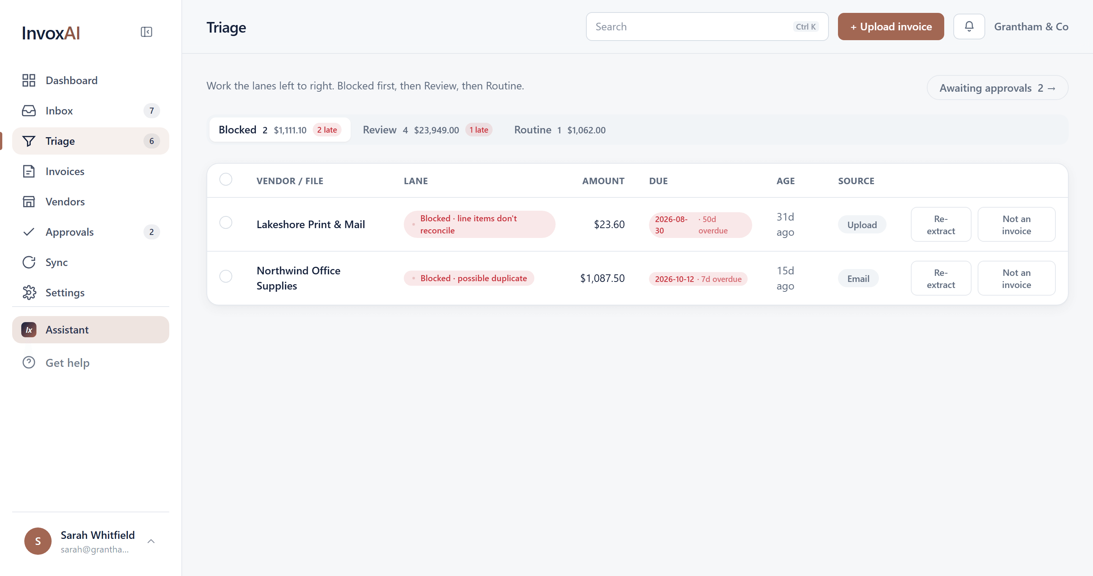Switch to the Routine lane tab

560,130
